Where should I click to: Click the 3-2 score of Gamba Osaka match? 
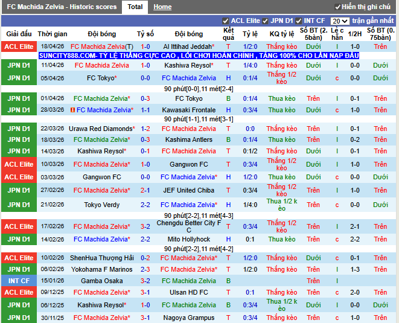pyautogui.click(x=145, y=281)
